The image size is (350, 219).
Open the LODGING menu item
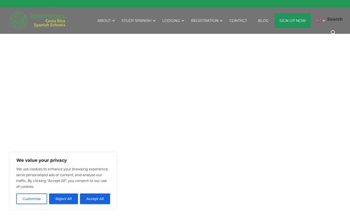171,20
